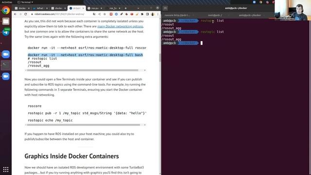Screen dimensions: 311x175
Task: Click webcam video thumbnail overlay
Action: (x=293, y=10)
